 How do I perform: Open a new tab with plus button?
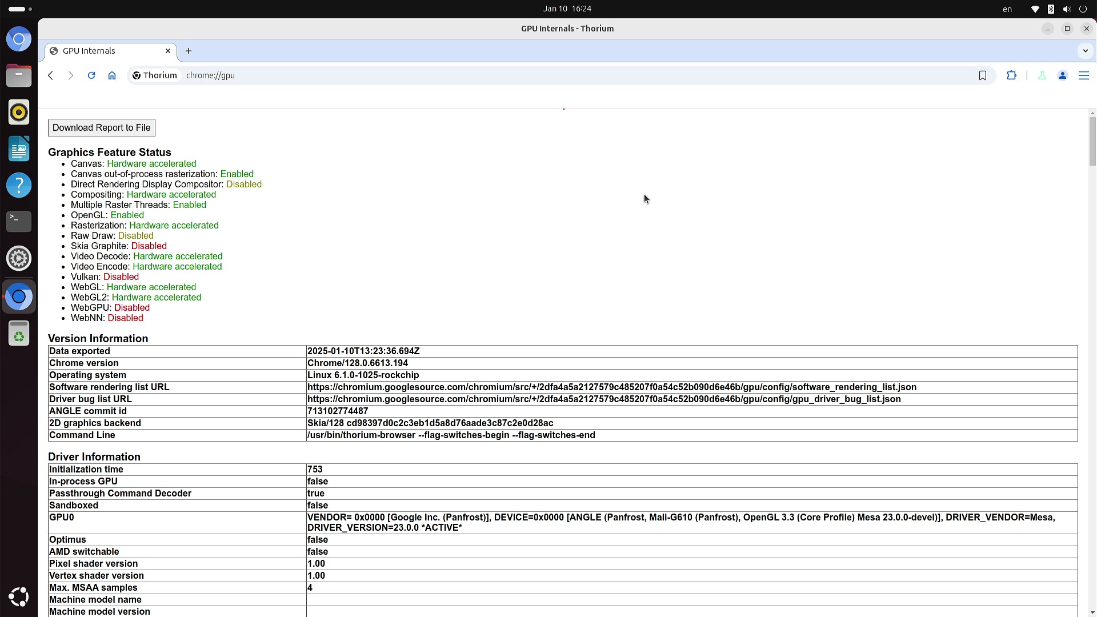point(189,51)
